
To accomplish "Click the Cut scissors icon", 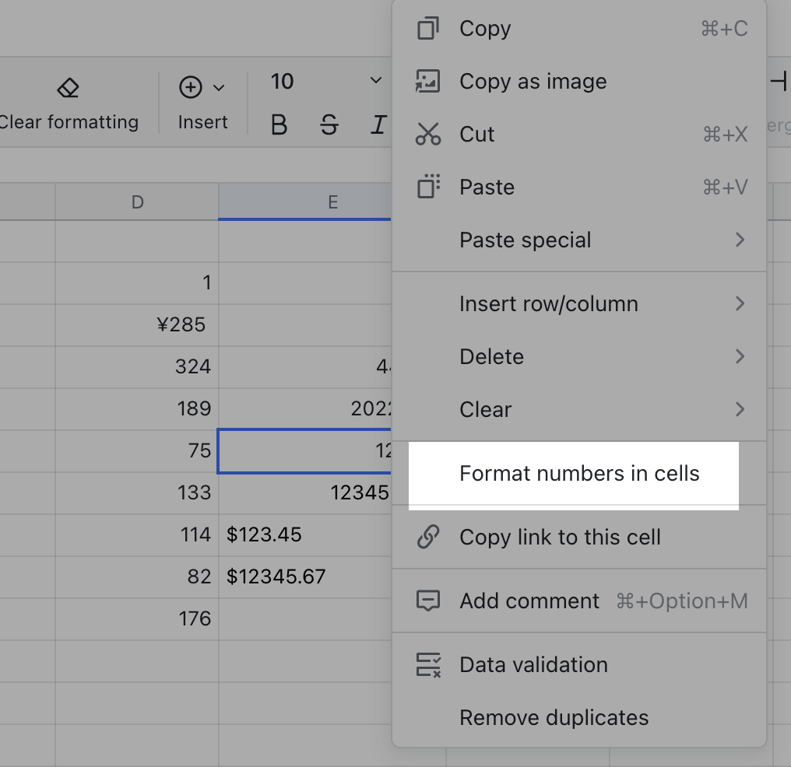I will point(427,134).
